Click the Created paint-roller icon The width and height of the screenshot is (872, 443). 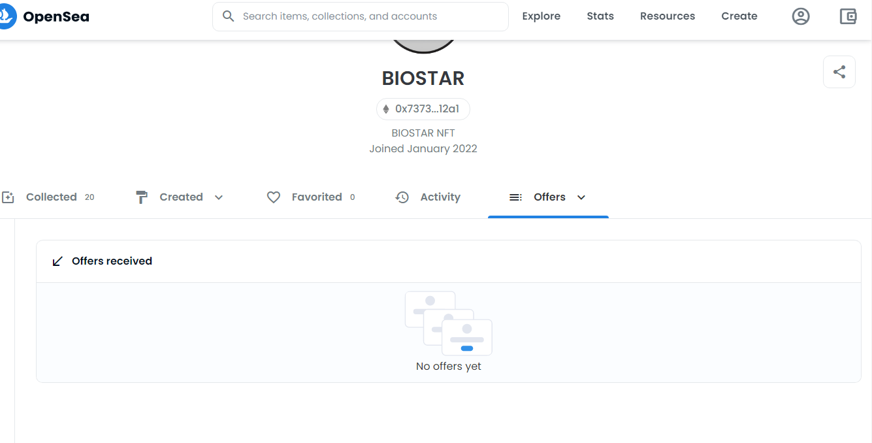(x=142, y=197)
